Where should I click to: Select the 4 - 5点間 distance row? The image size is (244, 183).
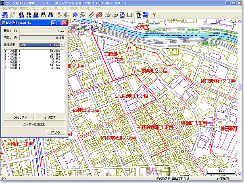(32, 59)
